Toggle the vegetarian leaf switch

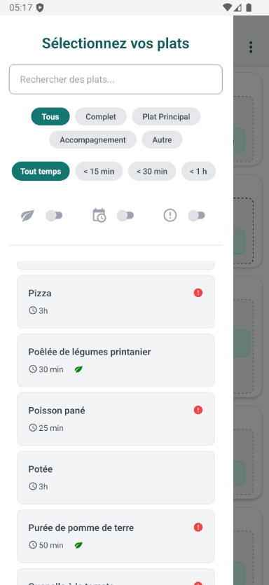54,216
